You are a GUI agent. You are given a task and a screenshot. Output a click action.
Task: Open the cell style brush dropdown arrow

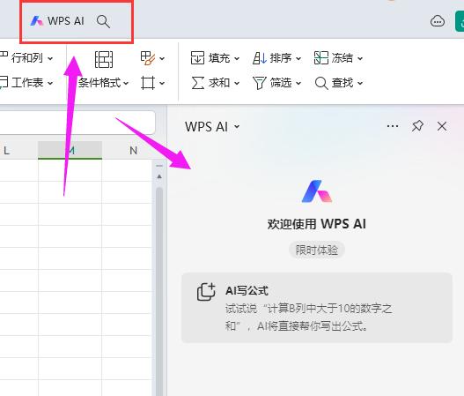point(162,58)
